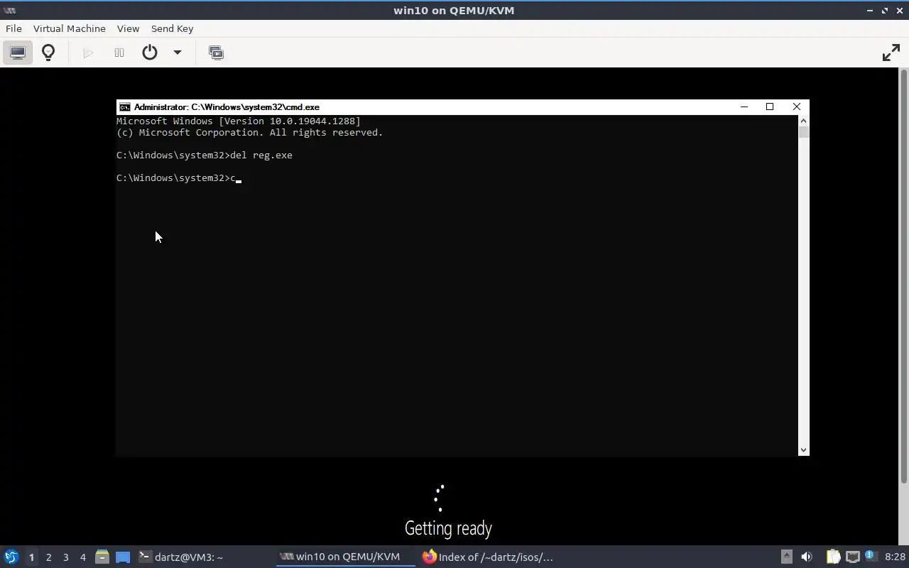The width and height of the screenshot is (909, 568).
Task: Click the virt-viewer vertical scrollbar
Action: [904, 277]
